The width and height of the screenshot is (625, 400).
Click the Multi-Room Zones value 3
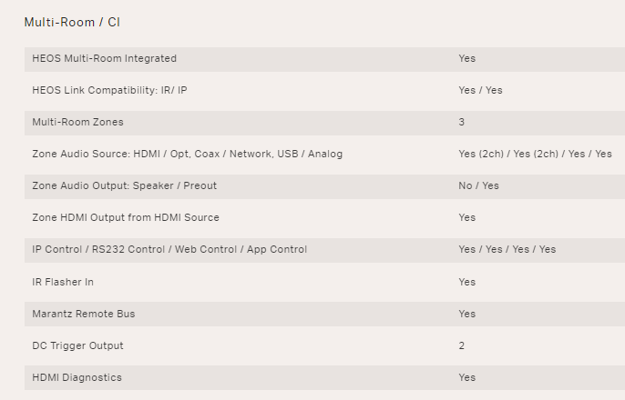click(462, 122)
